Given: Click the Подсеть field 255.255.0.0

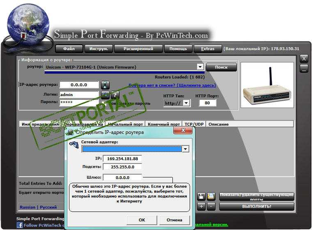Looking at the screenshot, I should click(122, 167).
